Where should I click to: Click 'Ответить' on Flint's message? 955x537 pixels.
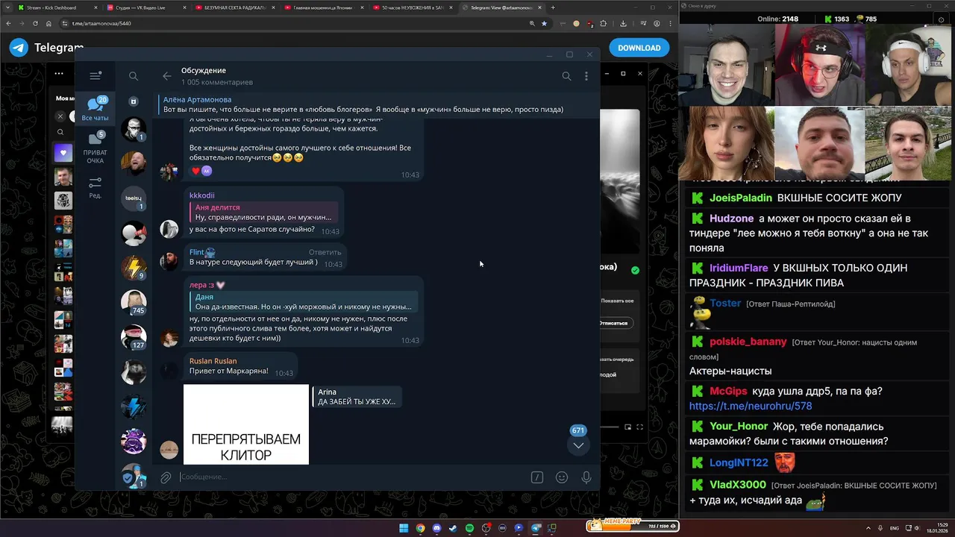point(325,252)
